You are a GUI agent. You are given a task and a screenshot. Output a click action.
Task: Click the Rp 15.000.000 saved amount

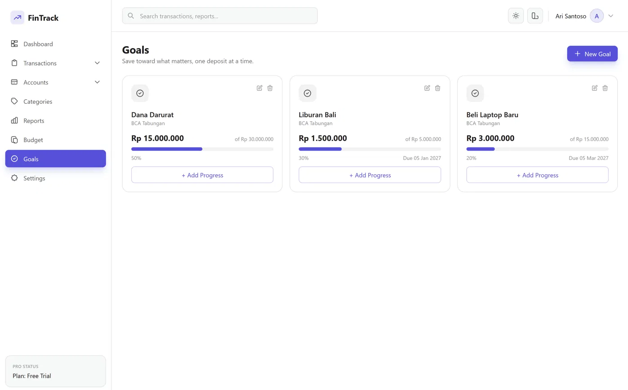(157, 138)
